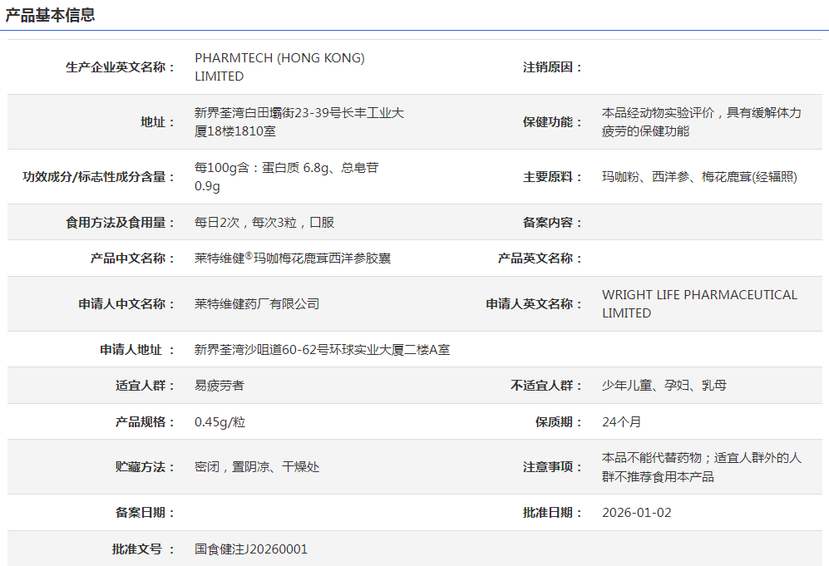This screenshot has width=829, height=566.
Task: Click the applicant address 新界荃湾沙咀道60-62号
Action: pyautogui.click(x=322, y=350)
